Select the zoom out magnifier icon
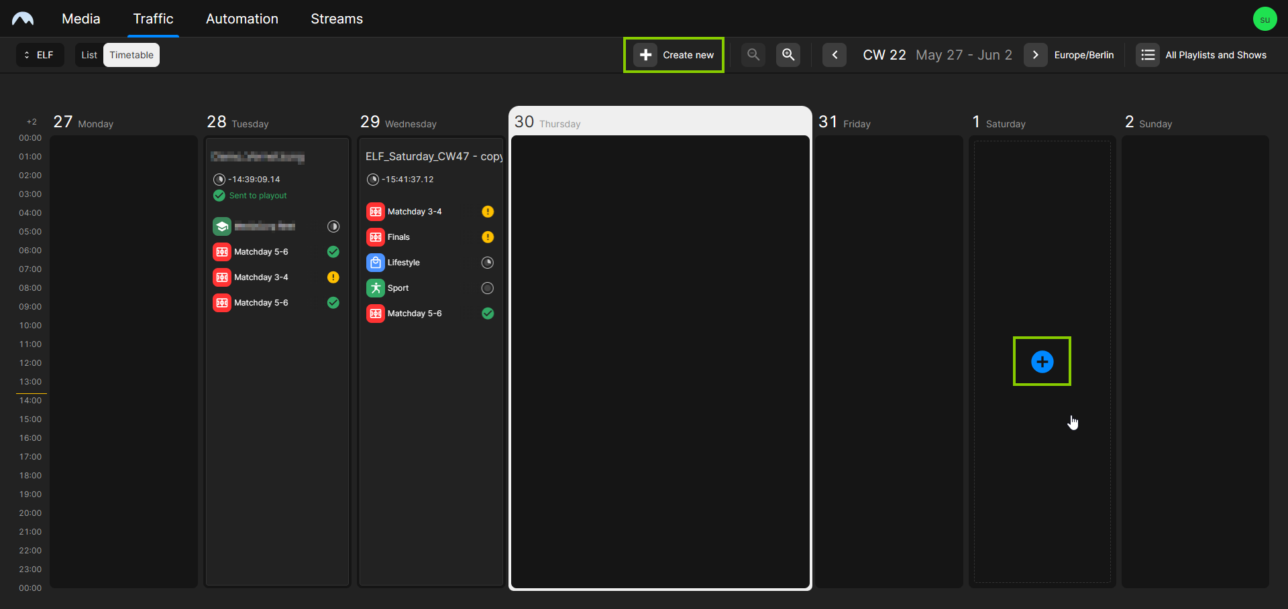 click(x=753, y=55)
